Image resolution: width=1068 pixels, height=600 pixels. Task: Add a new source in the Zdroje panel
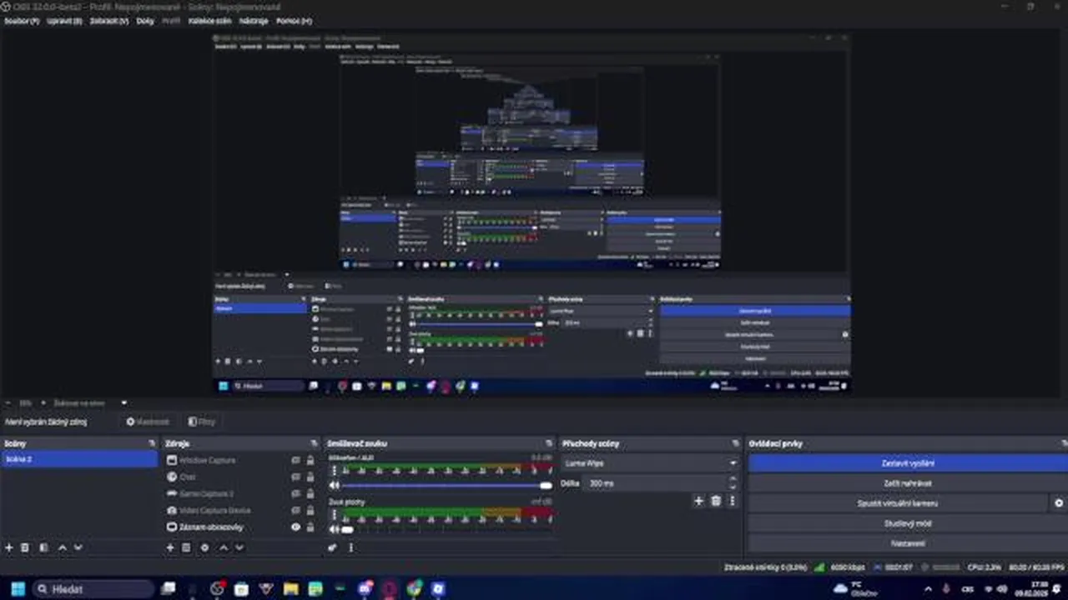170,547
